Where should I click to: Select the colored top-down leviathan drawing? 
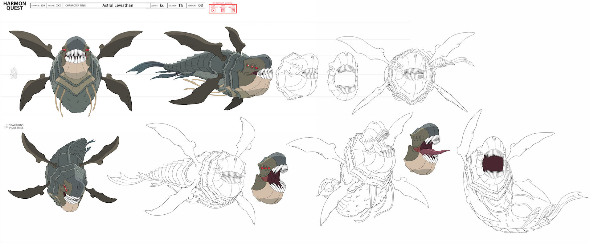(64, 172)
